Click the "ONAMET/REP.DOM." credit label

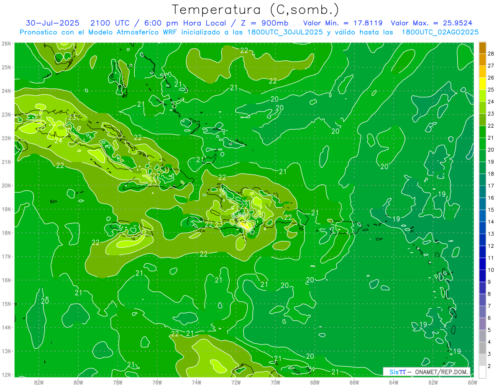[443, 372]
